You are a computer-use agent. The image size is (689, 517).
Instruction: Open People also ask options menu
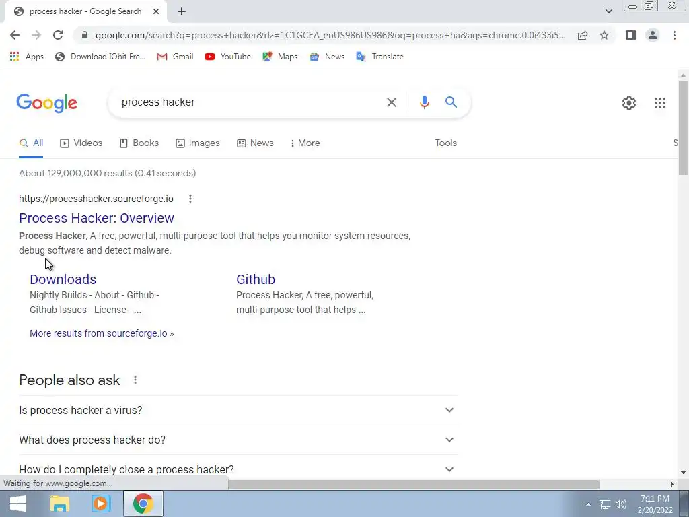point(135,380)
